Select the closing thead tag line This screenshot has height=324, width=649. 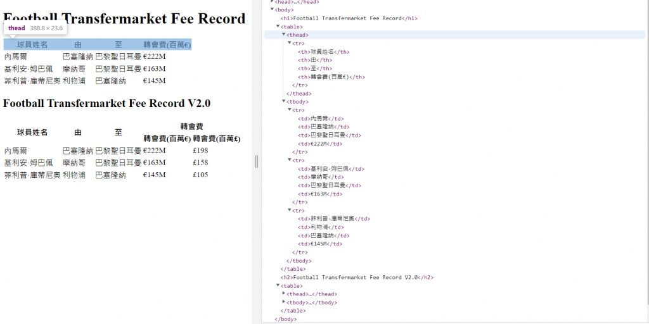[x=299, y=94]
